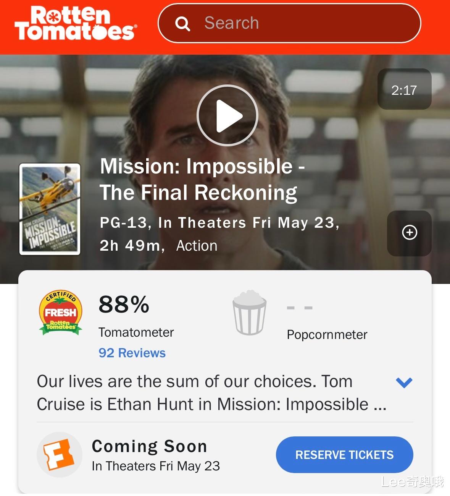Click the Certified Fresh badge icon

click(61, 313)
